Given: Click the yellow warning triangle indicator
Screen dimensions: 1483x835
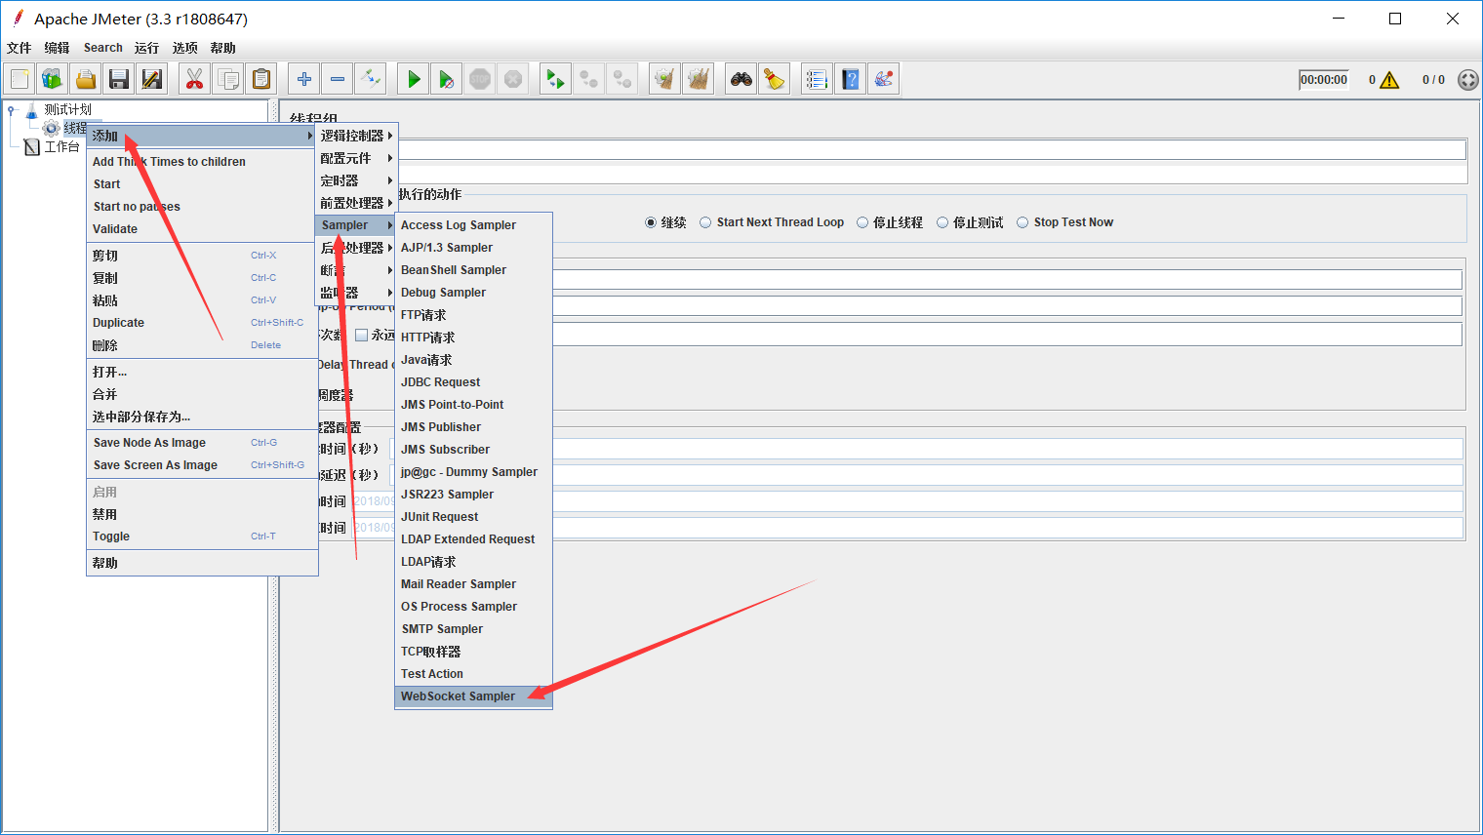Looking at the screenshot, I should 1389,80.
